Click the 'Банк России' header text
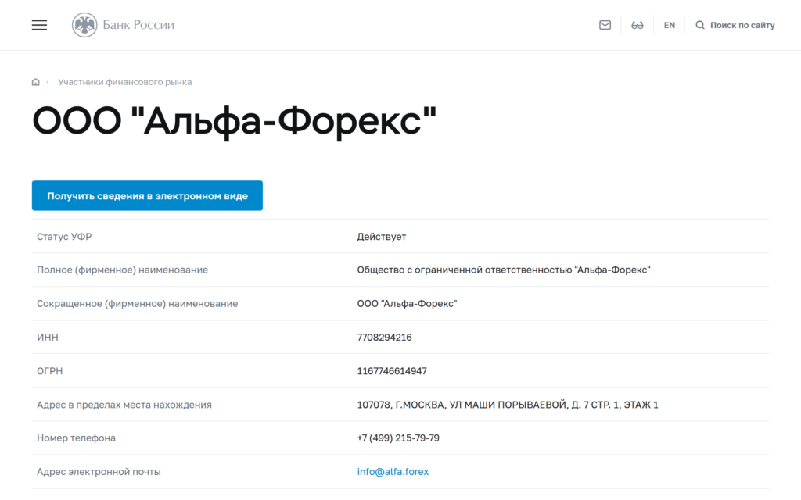This screenshot has width=801, height=500. [138, 25]
